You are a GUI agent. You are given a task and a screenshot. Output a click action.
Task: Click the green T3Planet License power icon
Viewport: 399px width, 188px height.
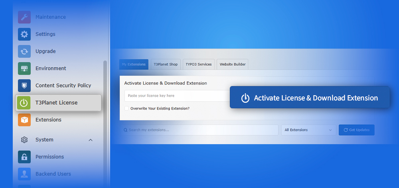(24, 103)
